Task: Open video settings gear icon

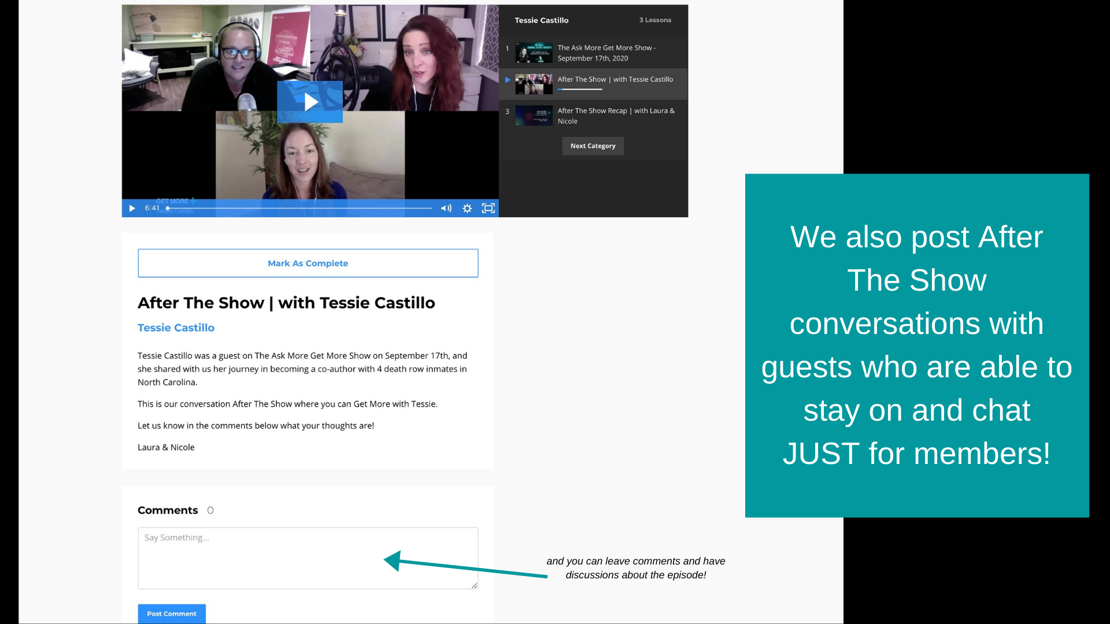Action: [x=467, y=208]
